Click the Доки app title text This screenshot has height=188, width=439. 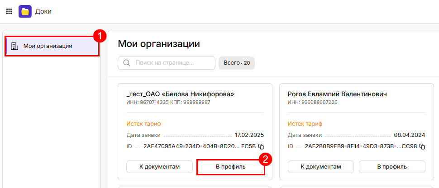coord(43,11)
